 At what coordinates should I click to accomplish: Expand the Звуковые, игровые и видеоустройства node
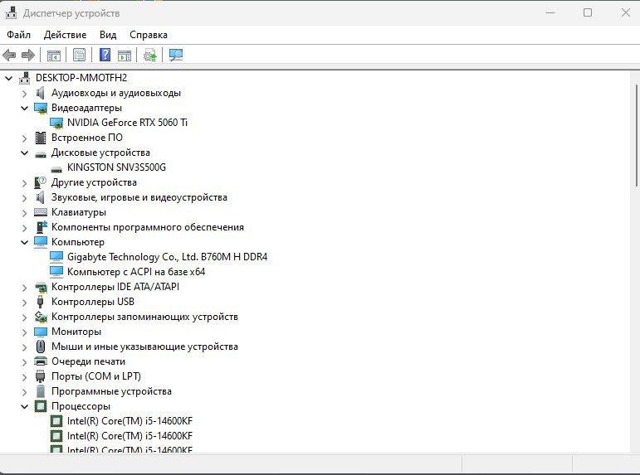25,198
